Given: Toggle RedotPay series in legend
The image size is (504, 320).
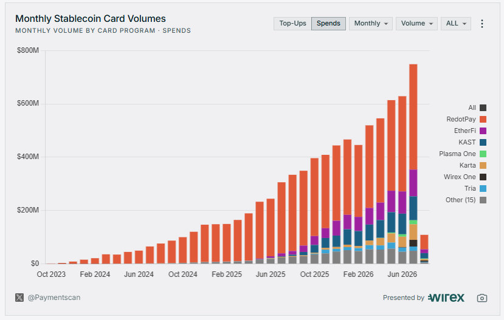Looking at the screenshot, I should pyautogui.click(x=483, y=119).
